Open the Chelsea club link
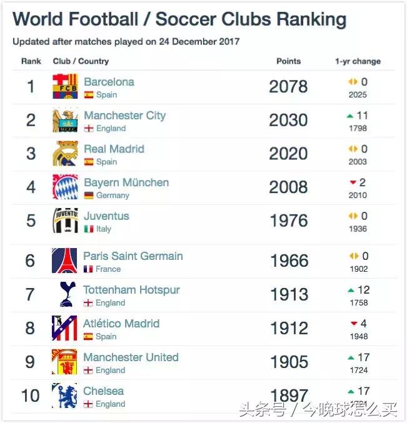This screenshot has width=407, height=423. point(103,391)
